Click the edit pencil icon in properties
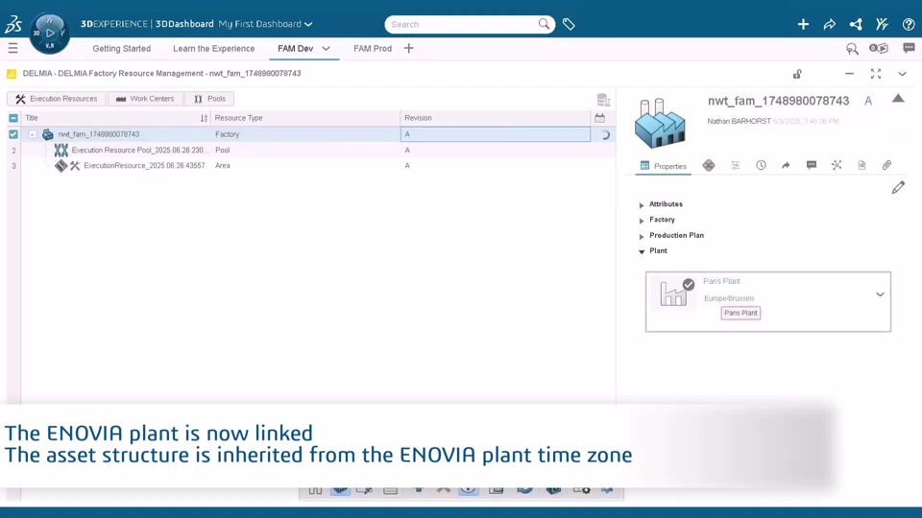The height and width of the screenshot is (518, 922). [898, 188]
